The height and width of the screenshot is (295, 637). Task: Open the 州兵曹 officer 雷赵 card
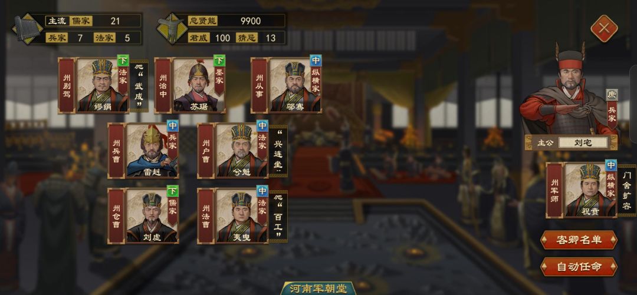pos(152,151)
